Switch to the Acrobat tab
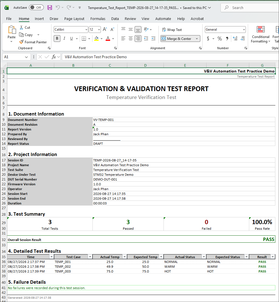The width and height of the screenshot is (279, 302). point(197,19)
